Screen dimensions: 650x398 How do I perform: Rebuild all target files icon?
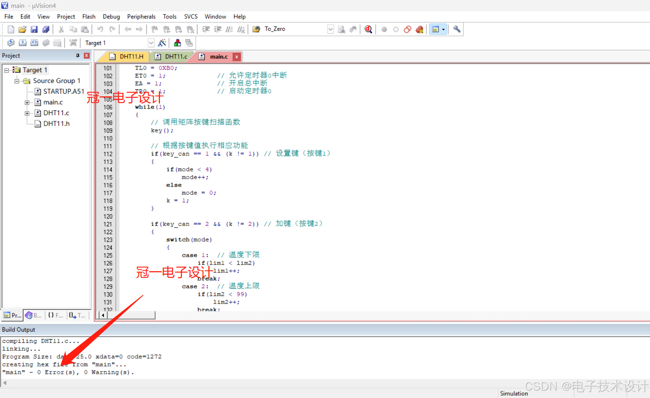[x=34, y=43]
